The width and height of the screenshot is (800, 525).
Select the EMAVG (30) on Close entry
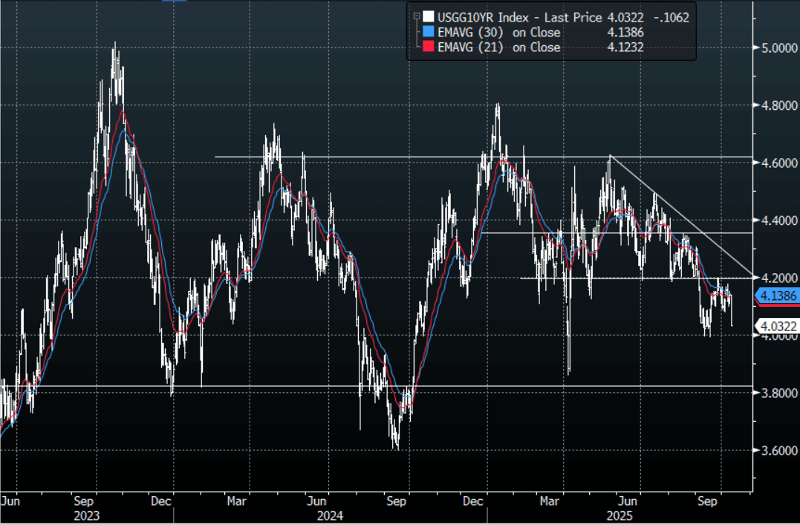tap(498, 33)
